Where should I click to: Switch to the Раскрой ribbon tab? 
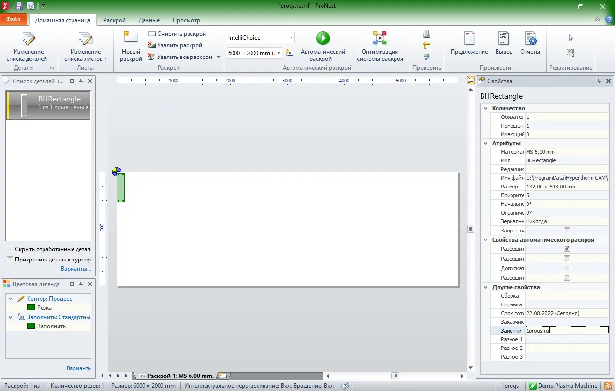tap(115, 20)
